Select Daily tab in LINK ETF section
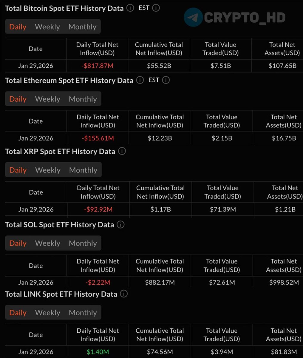The image size is (303, 358). pos(18,313)
